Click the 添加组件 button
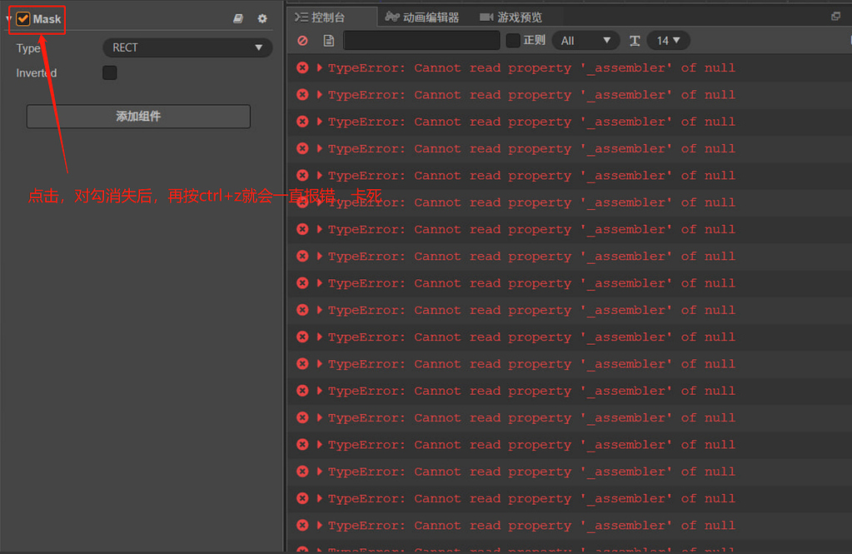Image resolution: width=852 pixels, height=554 pixels. coord(138,116)
